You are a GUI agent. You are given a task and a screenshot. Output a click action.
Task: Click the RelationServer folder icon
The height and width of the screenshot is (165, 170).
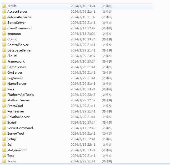click(x=4, y=117)
